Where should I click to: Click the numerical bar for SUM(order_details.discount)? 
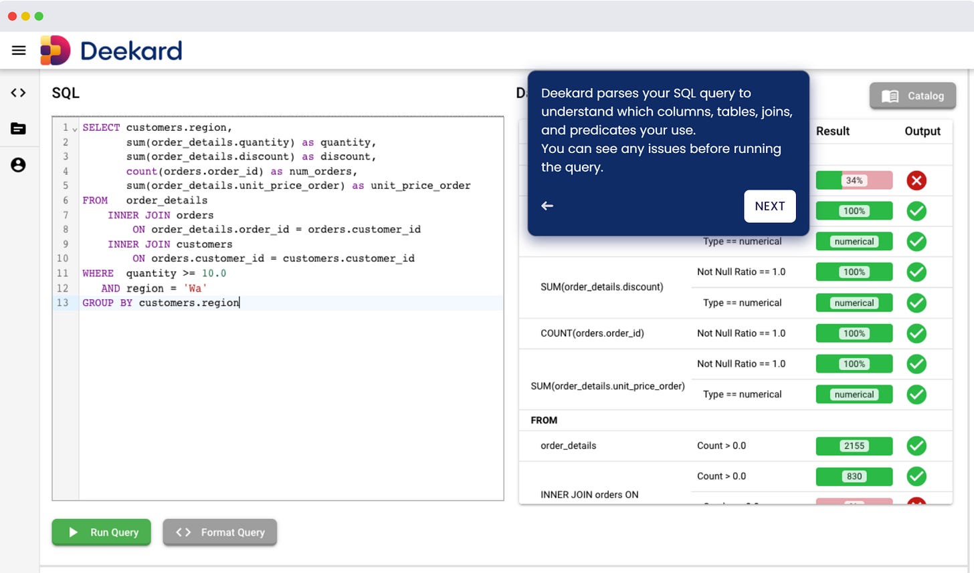(x=854, y=303)
